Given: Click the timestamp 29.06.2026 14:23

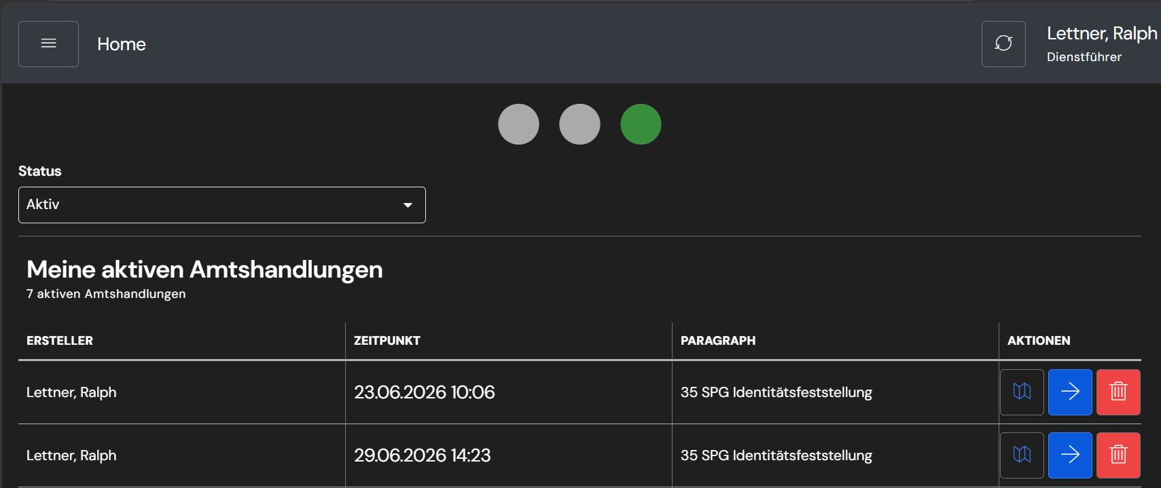Looking at the screenshot, I should [423, 455].
